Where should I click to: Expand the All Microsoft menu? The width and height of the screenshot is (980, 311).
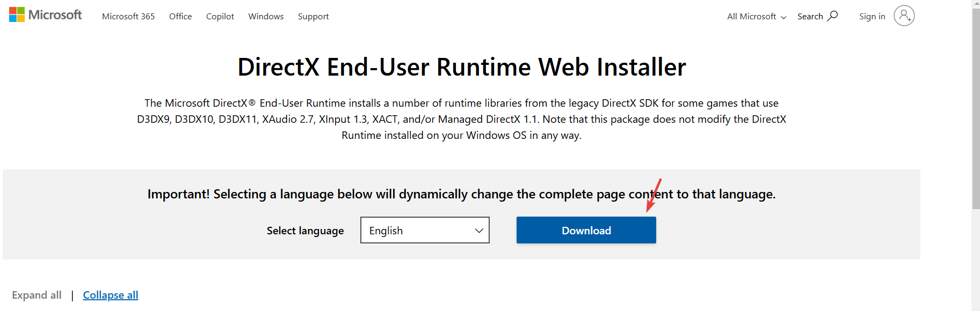[x=755, y=16]
